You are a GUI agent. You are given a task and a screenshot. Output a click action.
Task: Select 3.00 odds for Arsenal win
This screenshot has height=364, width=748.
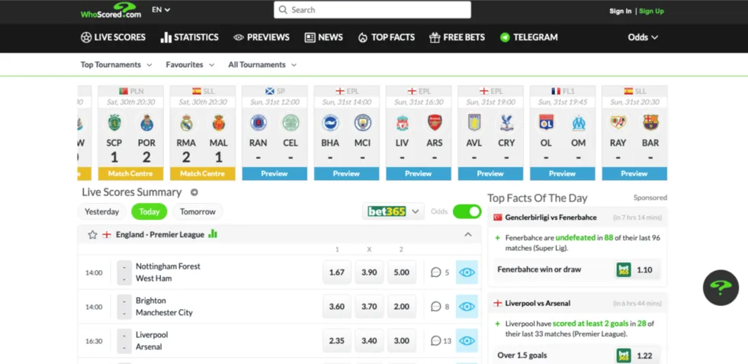(402, 341)
